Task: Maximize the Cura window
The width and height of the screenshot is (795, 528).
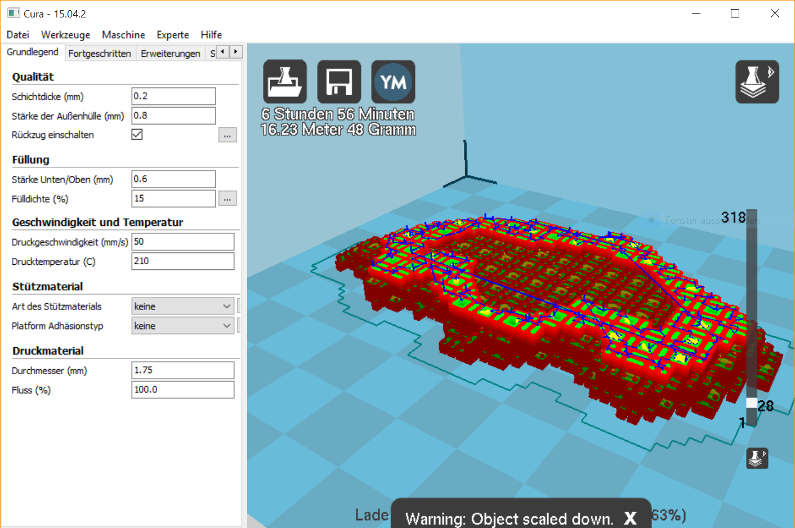Action: (735, 13)
